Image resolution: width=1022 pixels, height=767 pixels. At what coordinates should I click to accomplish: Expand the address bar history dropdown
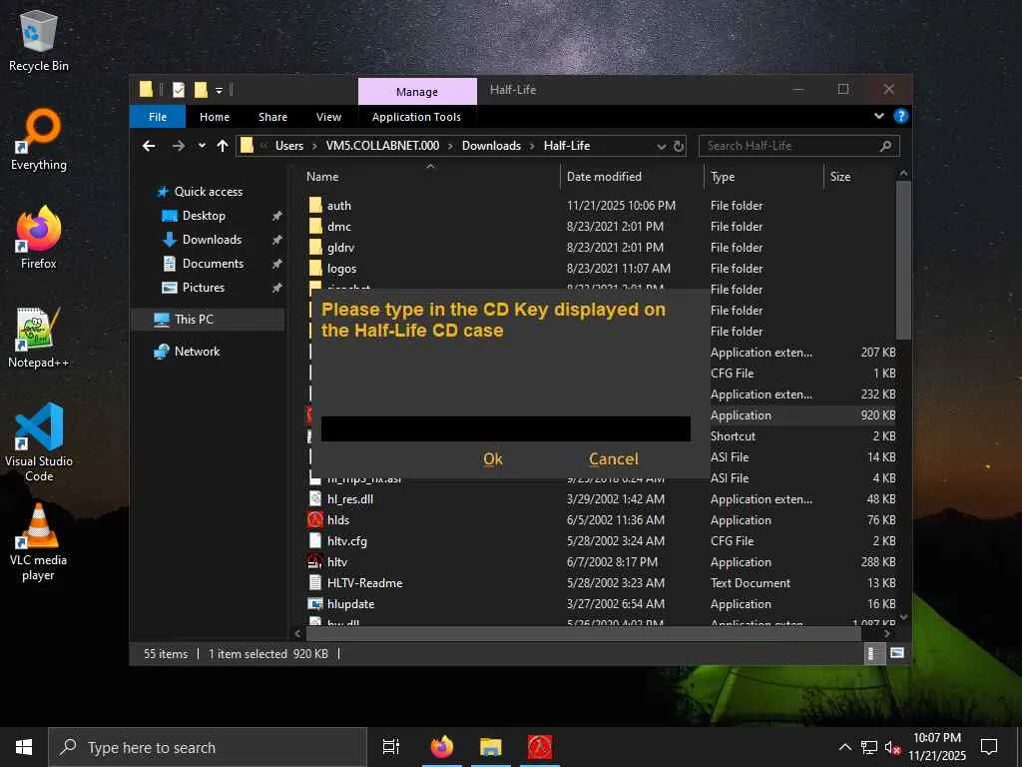tap(661, 146)
